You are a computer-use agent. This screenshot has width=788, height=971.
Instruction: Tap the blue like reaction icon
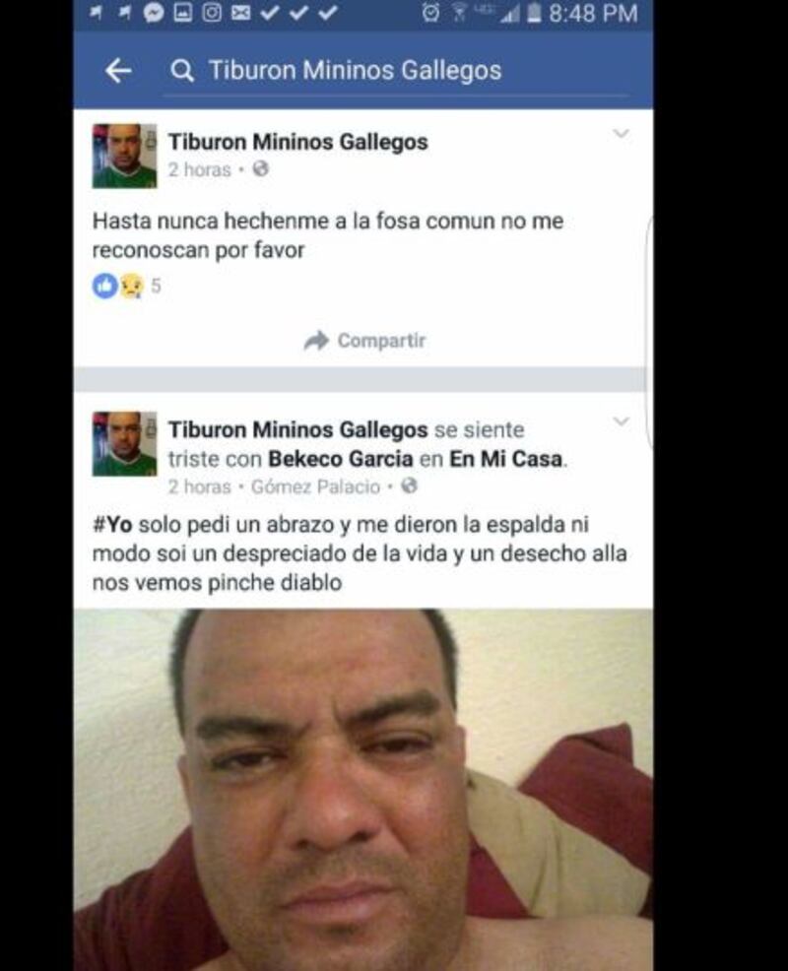click(104, 286)
